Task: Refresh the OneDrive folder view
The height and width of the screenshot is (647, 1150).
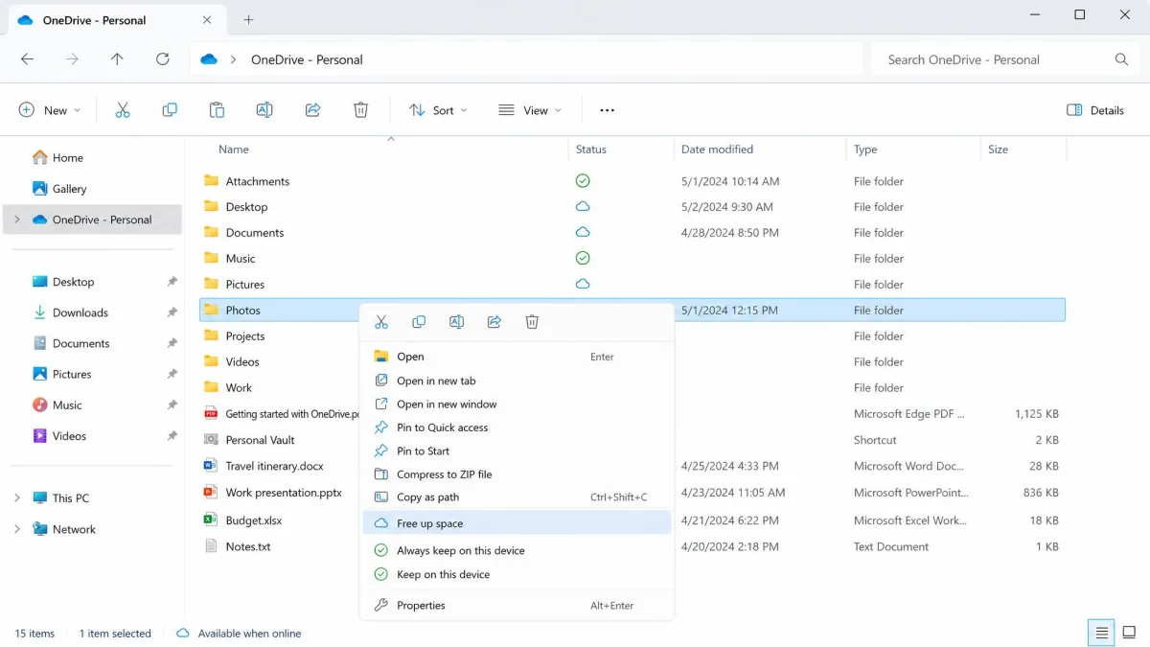Action: click(x=162, y=59)
